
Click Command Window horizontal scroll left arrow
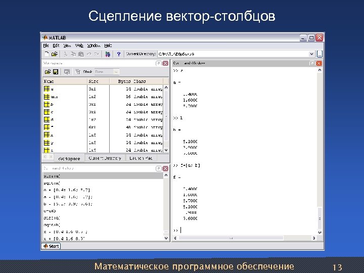(x=175, y=238)
